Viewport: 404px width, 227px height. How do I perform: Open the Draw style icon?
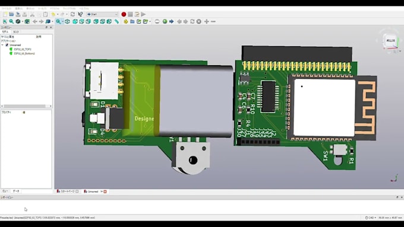click(x=18, y=21)
